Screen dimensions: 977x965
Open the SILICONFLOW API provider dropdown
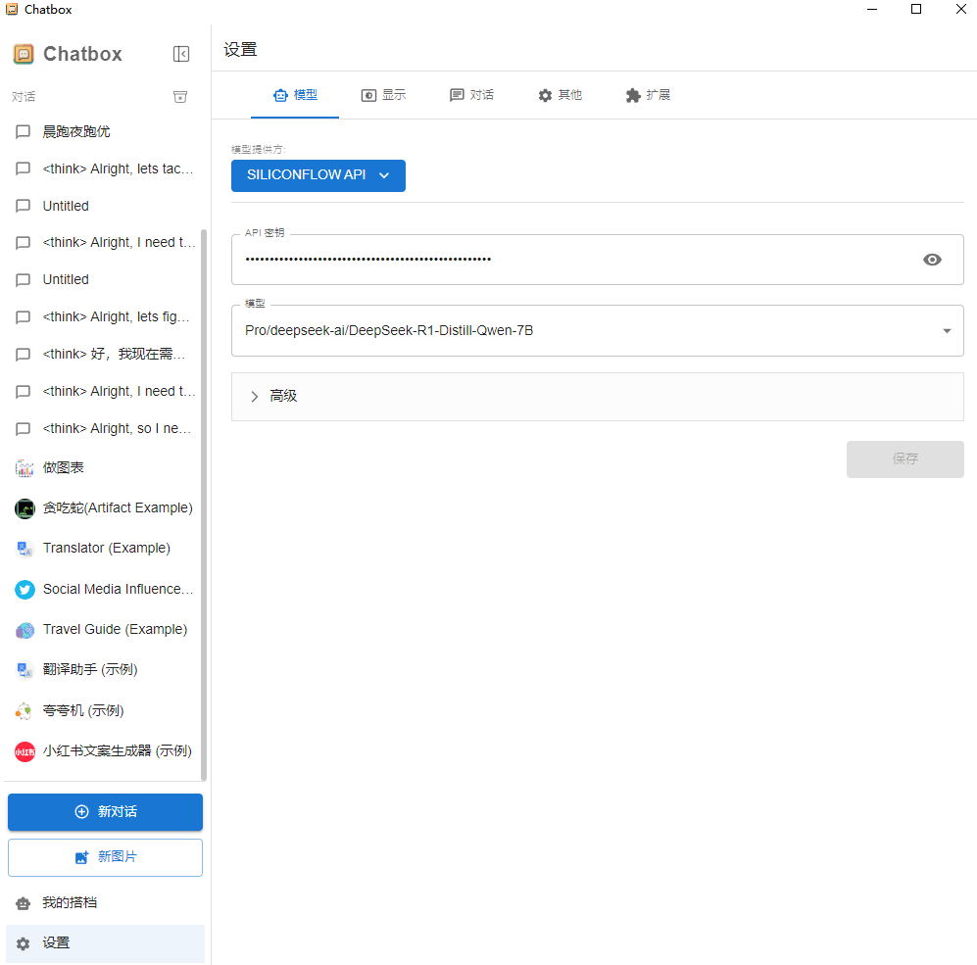pyautogui.click(x=318, y=175)
